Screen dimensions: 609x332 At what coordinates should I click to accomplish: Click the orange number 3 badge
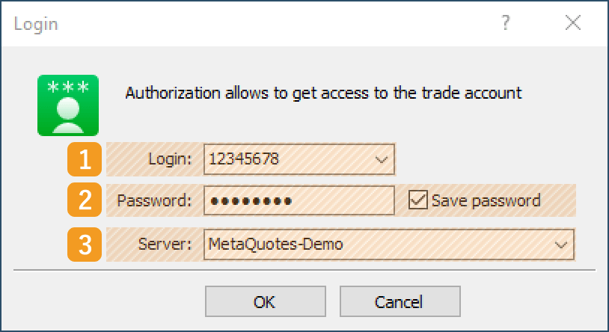[86, 245]
